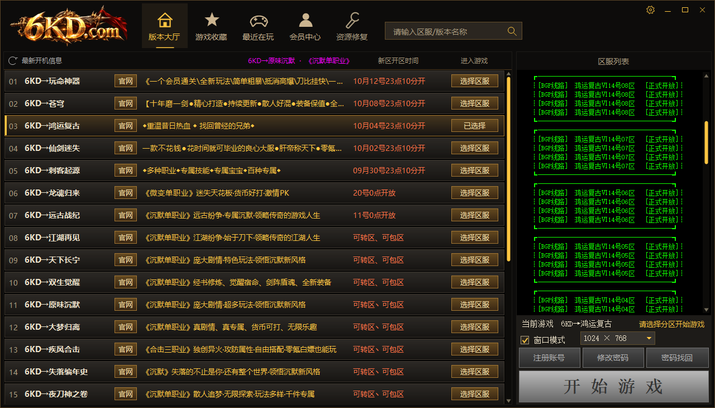Click 选择区服 for 6KD→龙魂归来
Screen dimensions: 715x408
pos(475,193)
